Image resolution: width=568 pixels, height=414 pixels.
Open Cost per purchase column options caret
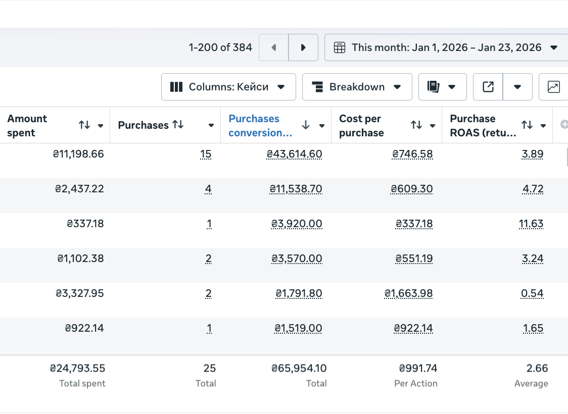tap(433, 126)
